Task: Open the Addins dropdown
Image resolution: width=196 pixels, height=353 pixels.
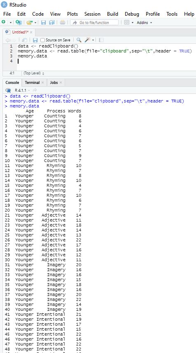Action: (144, 22)
